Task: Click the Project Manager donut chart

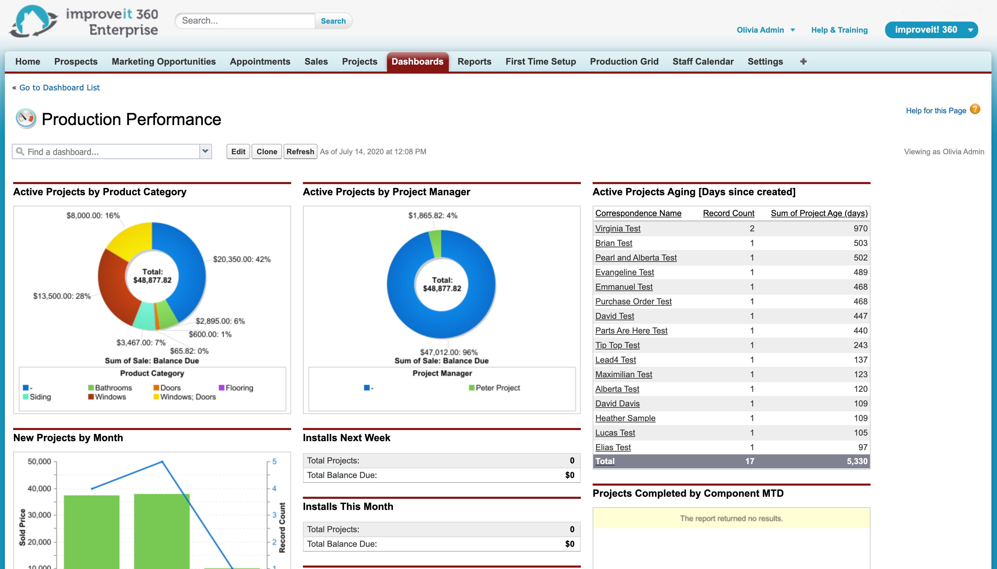Action: tap(441, 284)
